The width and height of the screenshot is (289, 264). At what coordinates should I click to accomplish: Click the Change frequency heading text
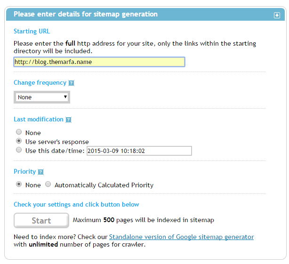pyautogui.click(x=40, y=83)
